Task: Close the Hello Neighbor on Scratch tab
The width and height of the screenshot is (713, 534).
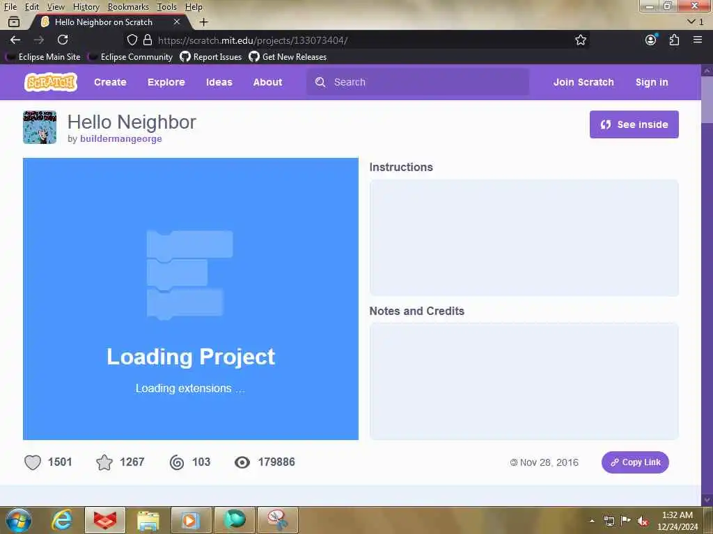Action: click(x=176, y=22)
